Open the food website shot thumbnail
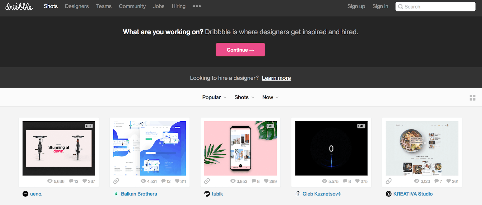 [422, 148]
